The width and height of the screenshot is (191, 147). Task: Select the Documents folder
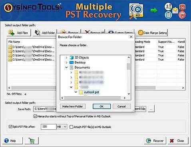click(x=82, y=68)
